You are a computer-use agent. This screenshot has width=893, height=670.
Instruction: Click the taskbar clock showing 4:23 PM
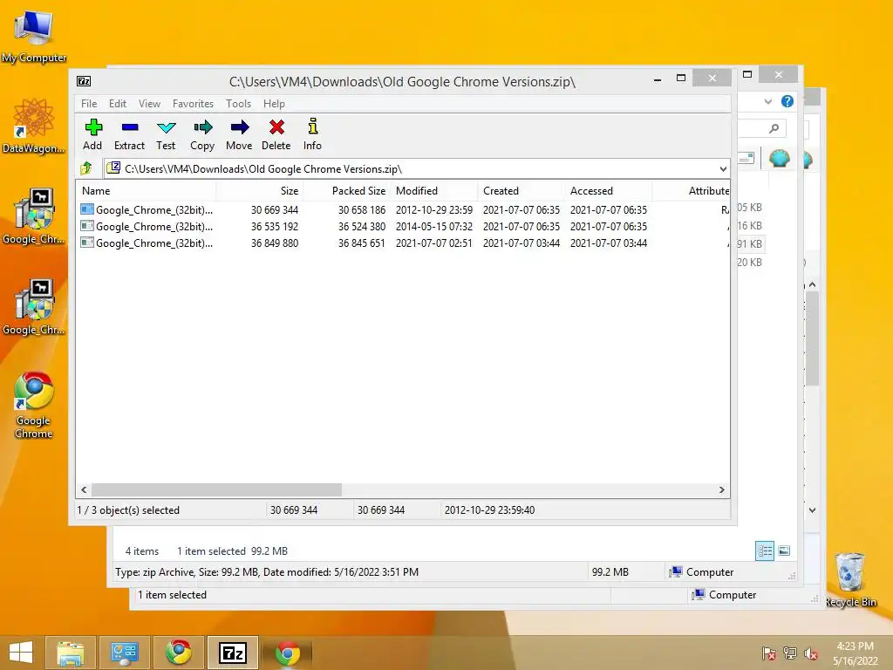855,653
